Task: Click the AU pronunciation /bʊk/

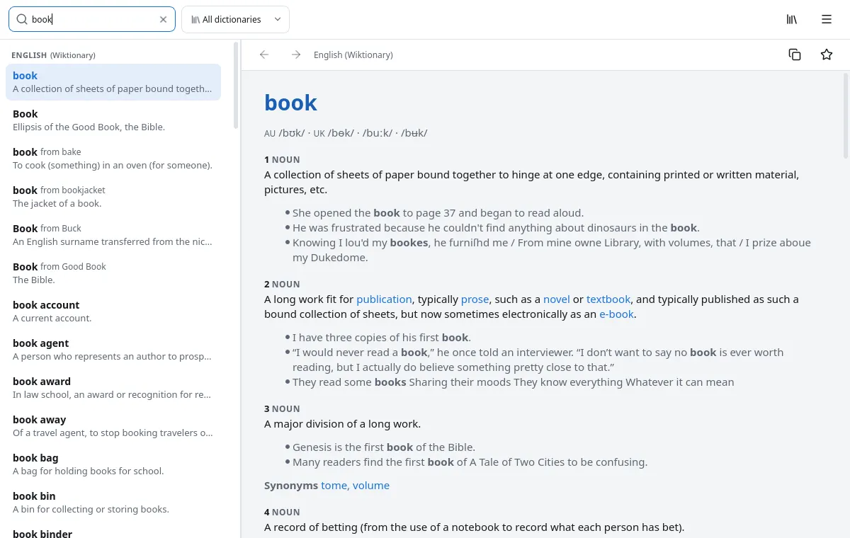Action: pyautogui.click(x=292, y=133)
